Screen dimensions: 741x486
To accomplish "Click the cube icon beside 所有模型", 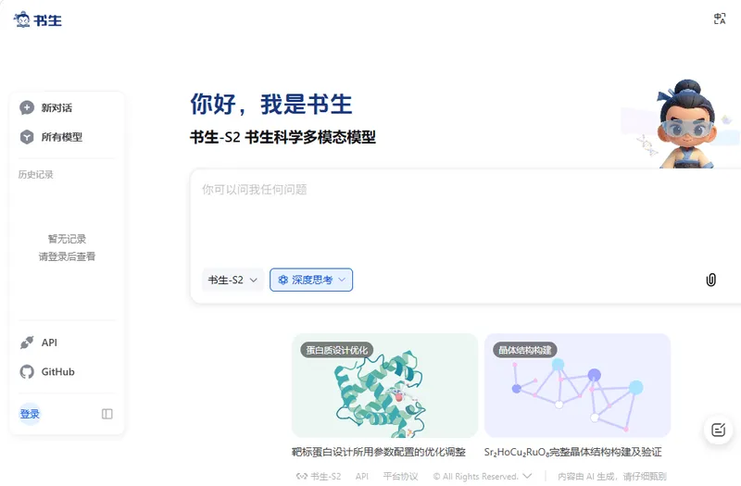I will click(27, 137).
